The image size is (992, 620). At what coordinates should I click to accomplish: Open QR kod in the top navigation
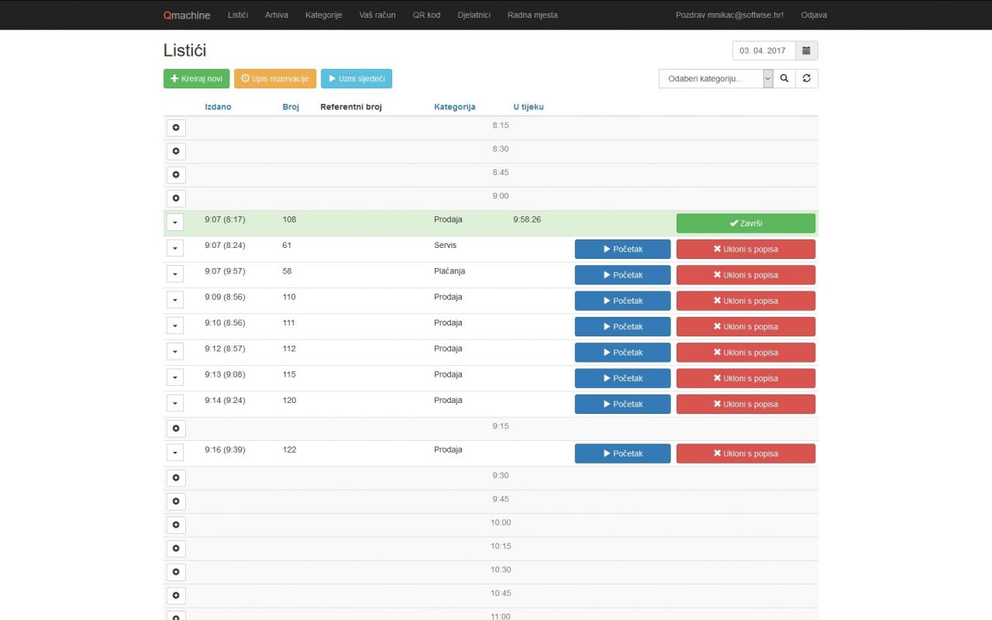tap(426, 15)
